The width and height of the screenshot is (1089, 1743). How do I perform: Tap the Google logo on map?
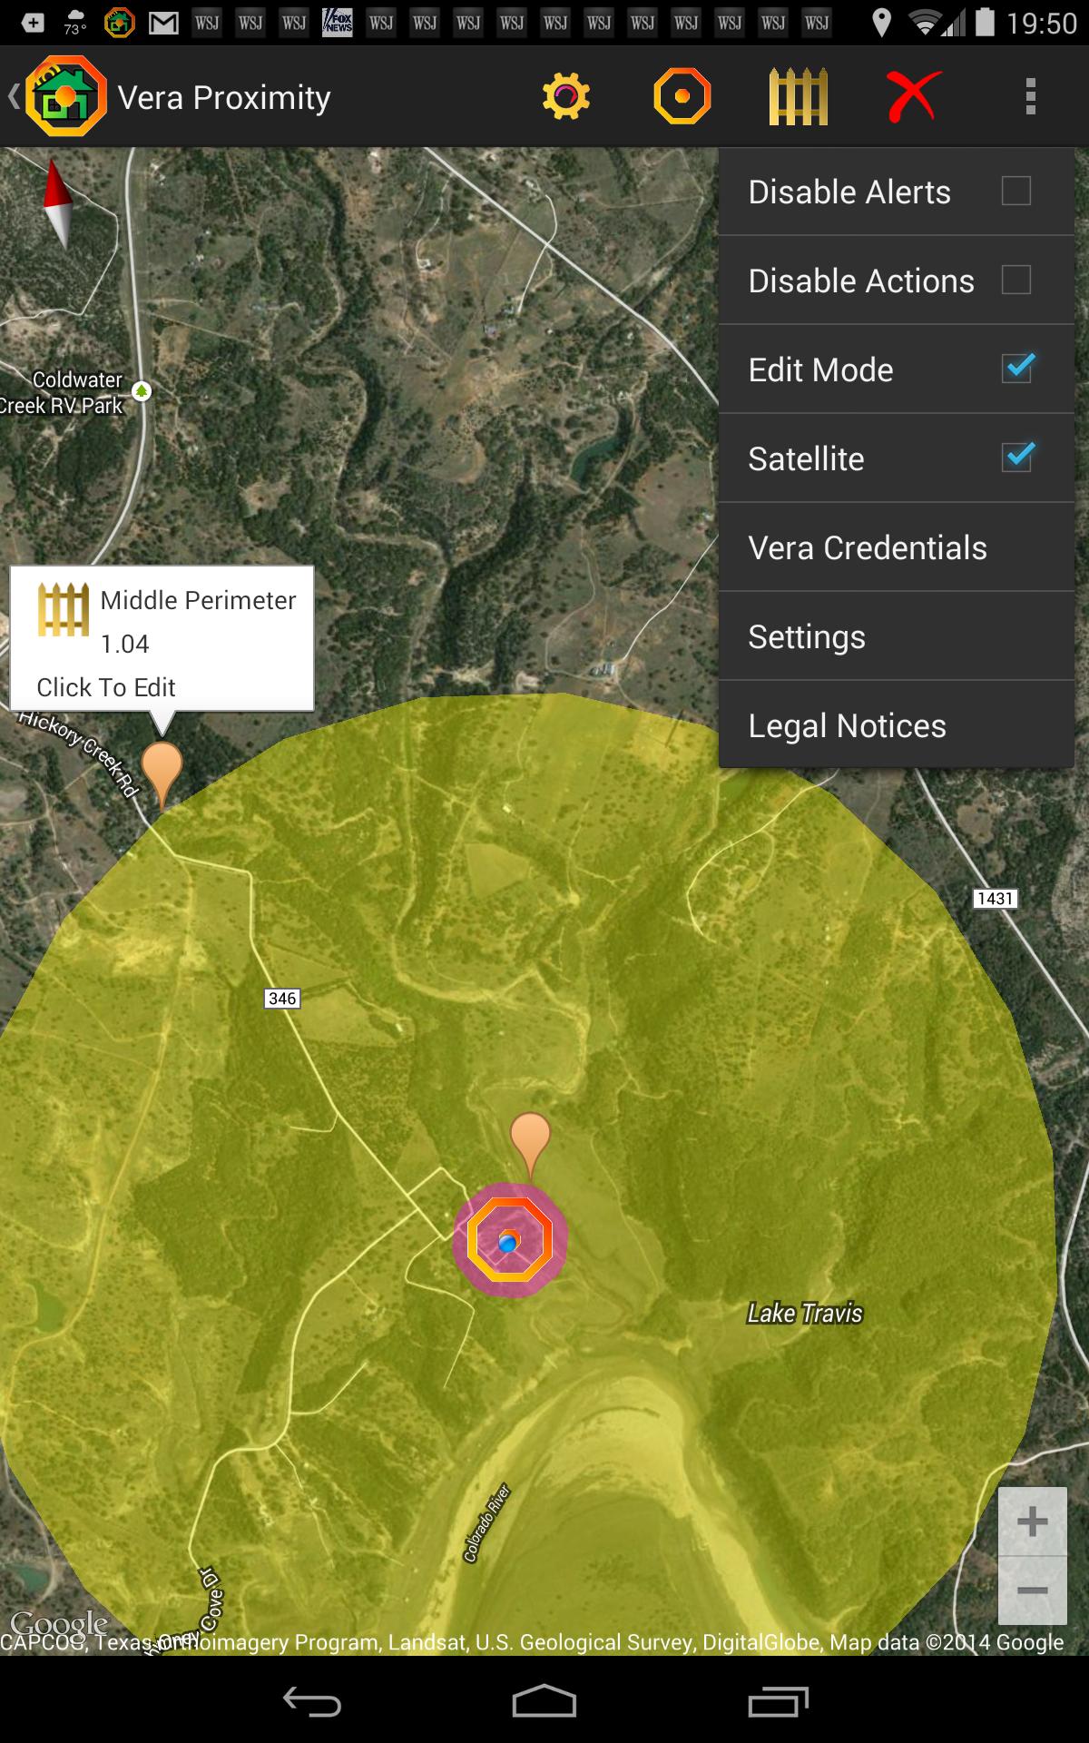pyautogui.click(x=58, y=1622)
